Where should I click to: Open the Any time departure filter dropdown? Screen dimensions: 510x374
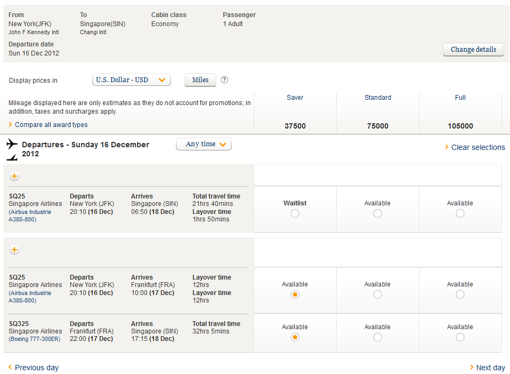pyautogui.click(x=204, y=144)
